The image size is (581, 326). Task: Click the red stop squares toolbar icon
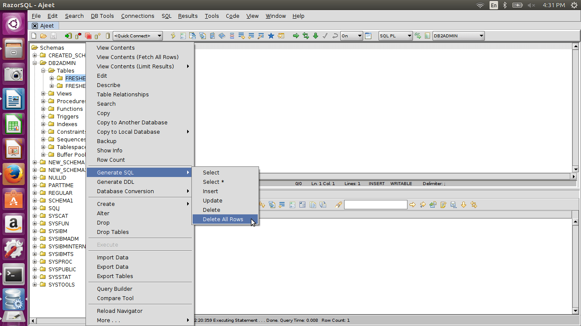(x=88, y=36)
